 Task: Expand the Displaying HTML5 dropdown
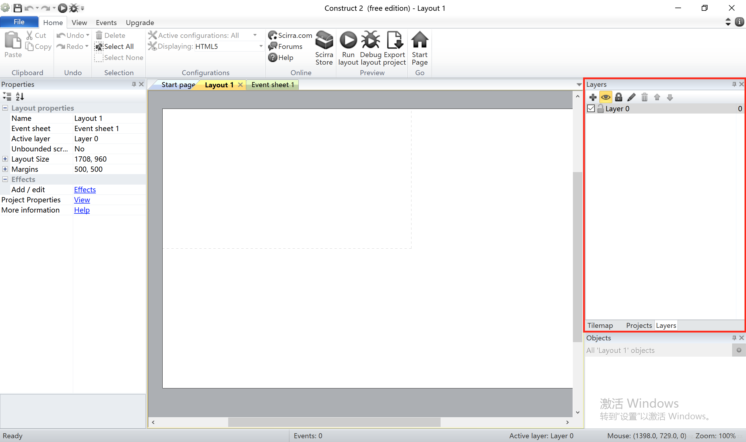[262, 46]
